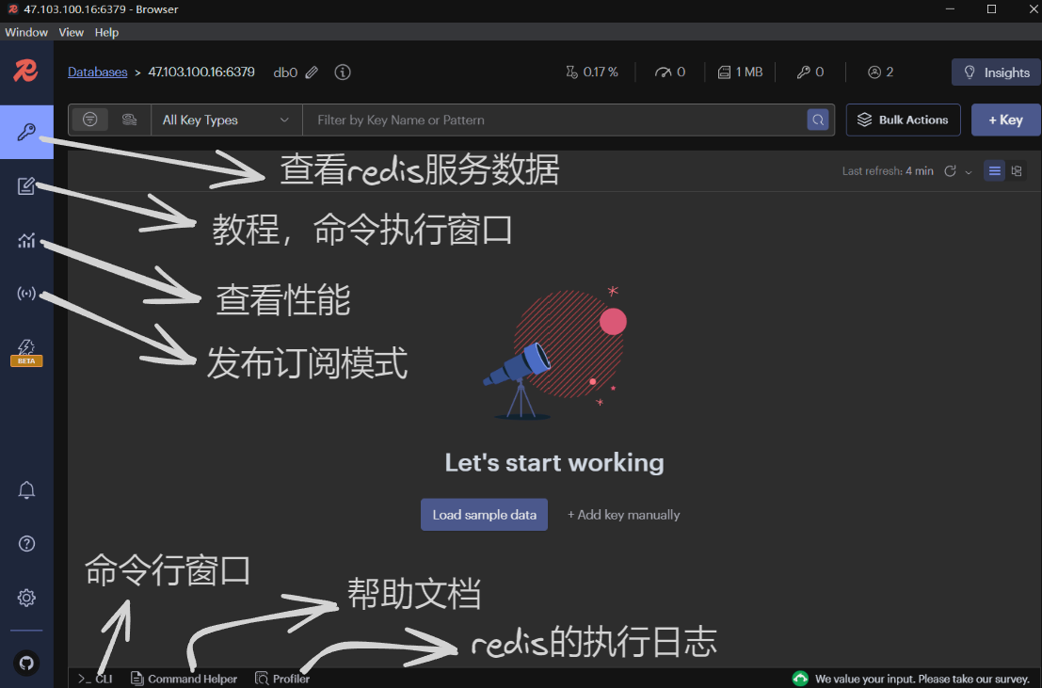The image size is (1042, 688).
Task: Open the Pub/Sub page icon
Action: tap(26, 294)
